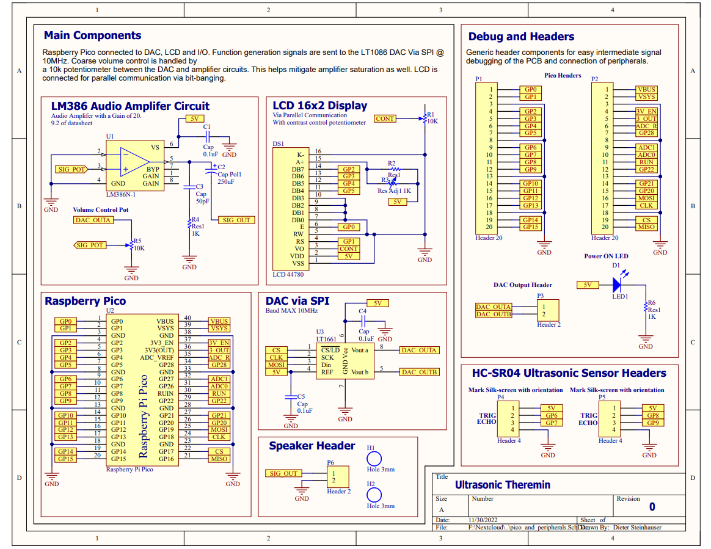The image size is (711, 549).
Task: Select the Power ON LED diode symbol
Action: point(617,285)
